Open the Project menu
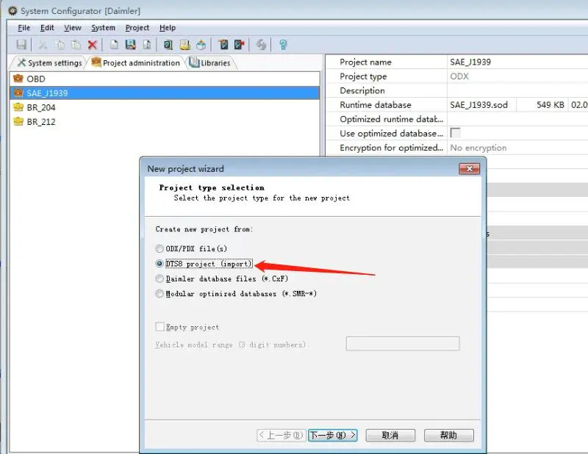 point(137,28)
